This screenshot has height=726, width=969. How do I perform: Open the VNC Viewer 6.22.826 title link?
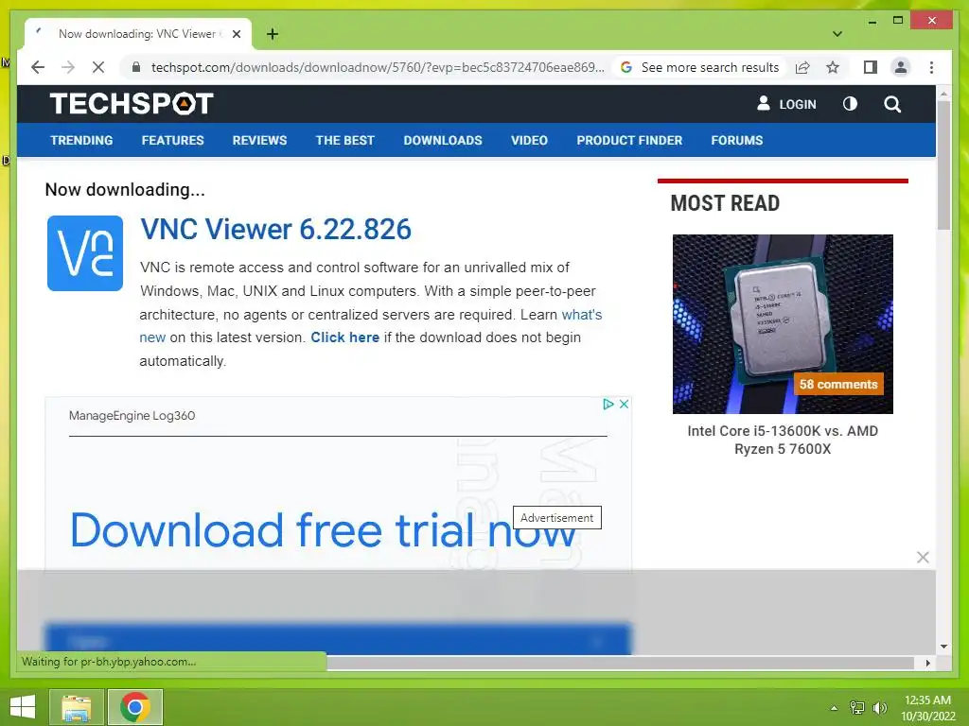(x=275, y=229)
